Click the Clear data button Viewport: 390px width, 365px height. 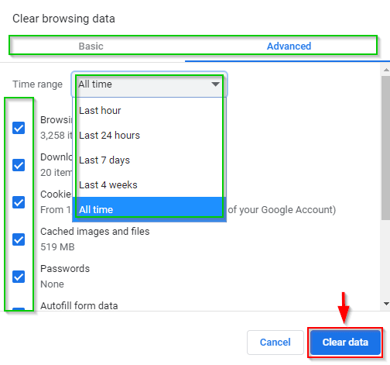(x=345, y=343)
